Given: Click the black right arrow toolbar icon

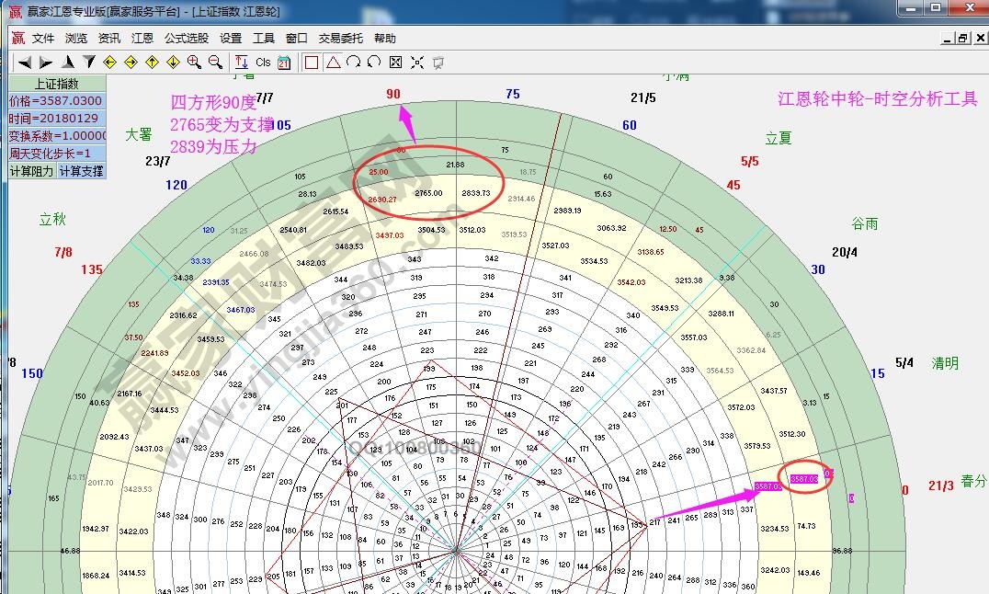Looking at the screenshot, I should pyautogui.click(x=46, y=63).
